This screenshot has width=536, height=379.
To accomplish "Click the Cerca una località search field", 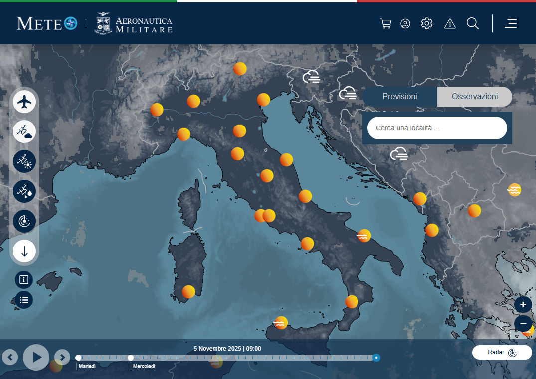I will pyautogui.click(x=437, y=128).
